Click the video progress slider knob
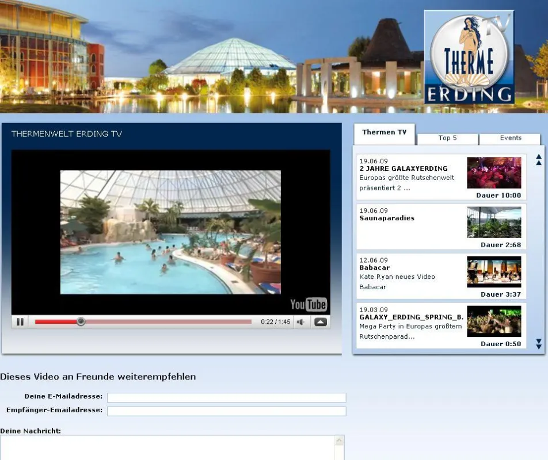 81,321
